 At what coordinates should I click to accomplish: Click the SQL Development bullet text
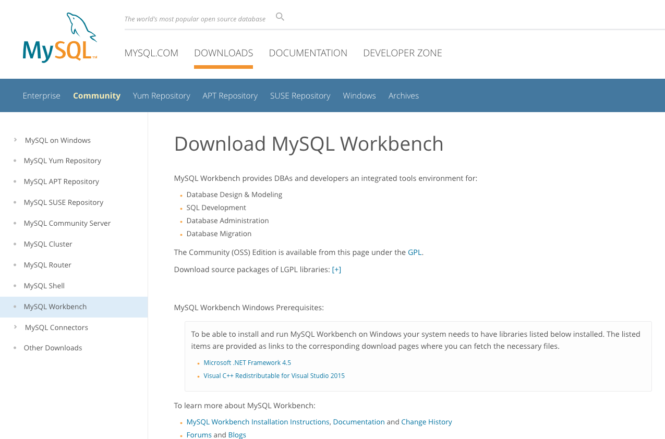click(x=216, y=208)
